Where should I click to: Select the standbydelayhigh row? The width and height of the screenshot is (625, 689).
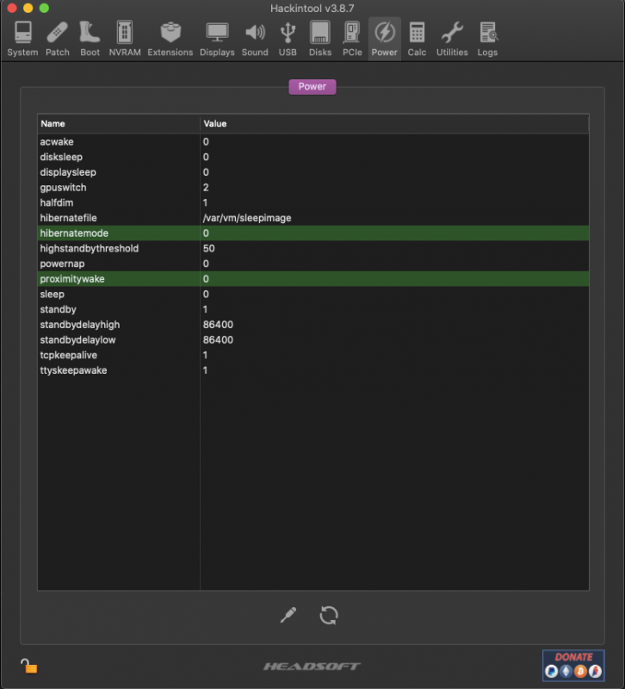click(x=313, y=325)
